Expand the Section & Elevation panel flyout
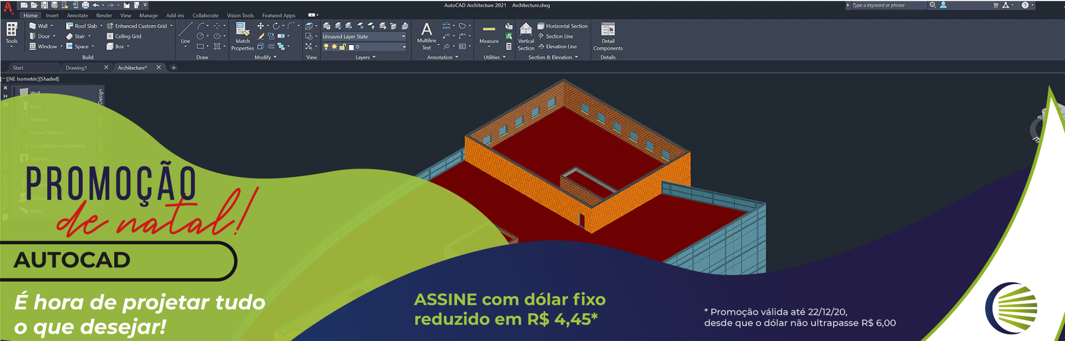The height and width of the screenshot is (341, 1065). (553, 57)
